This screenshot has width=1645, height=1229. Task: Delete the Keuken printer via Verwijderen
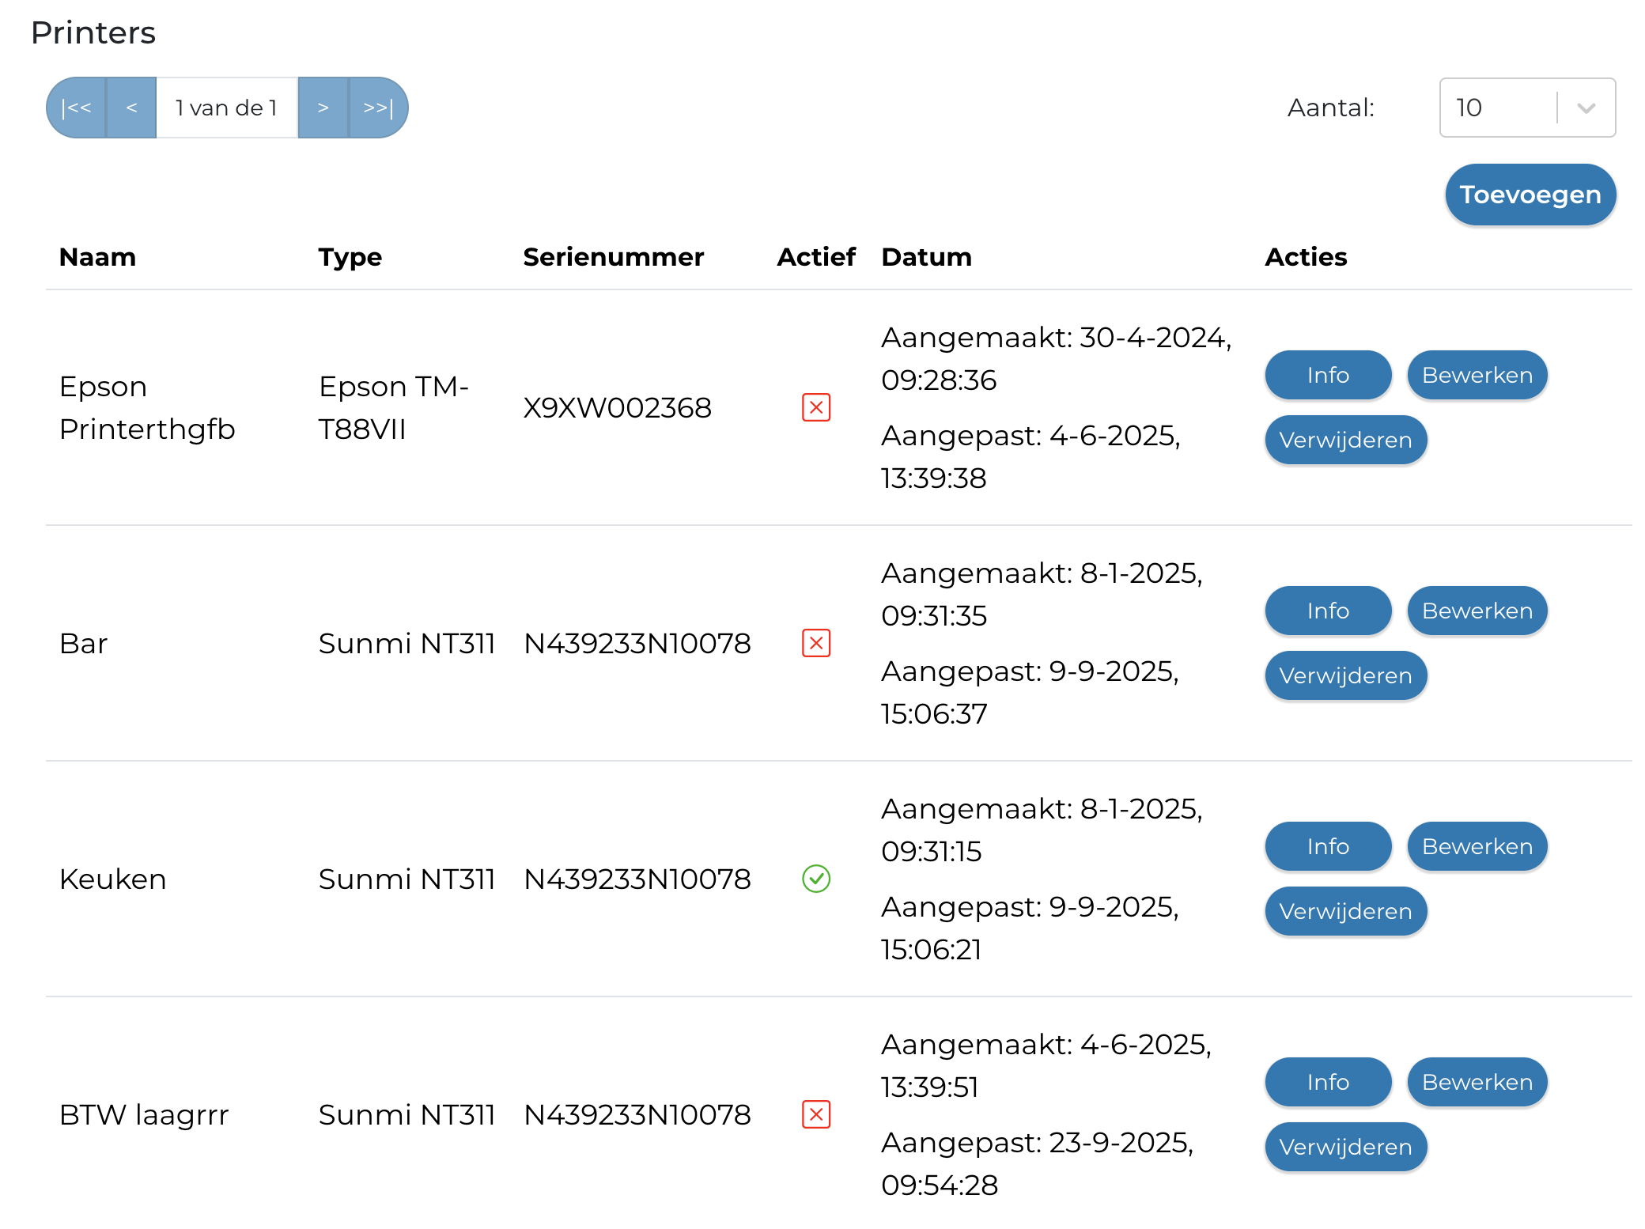pyautogui.click(x=1345, y=911)
